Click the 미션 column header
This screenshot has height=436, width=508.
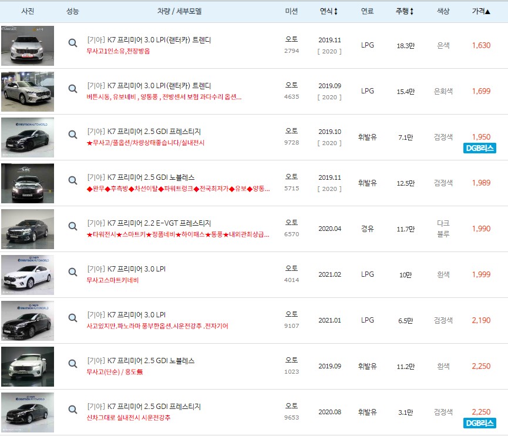pyautogui.click(x=291, y=11)
